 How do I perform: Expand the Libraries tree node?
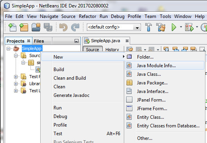coord(16,84)
